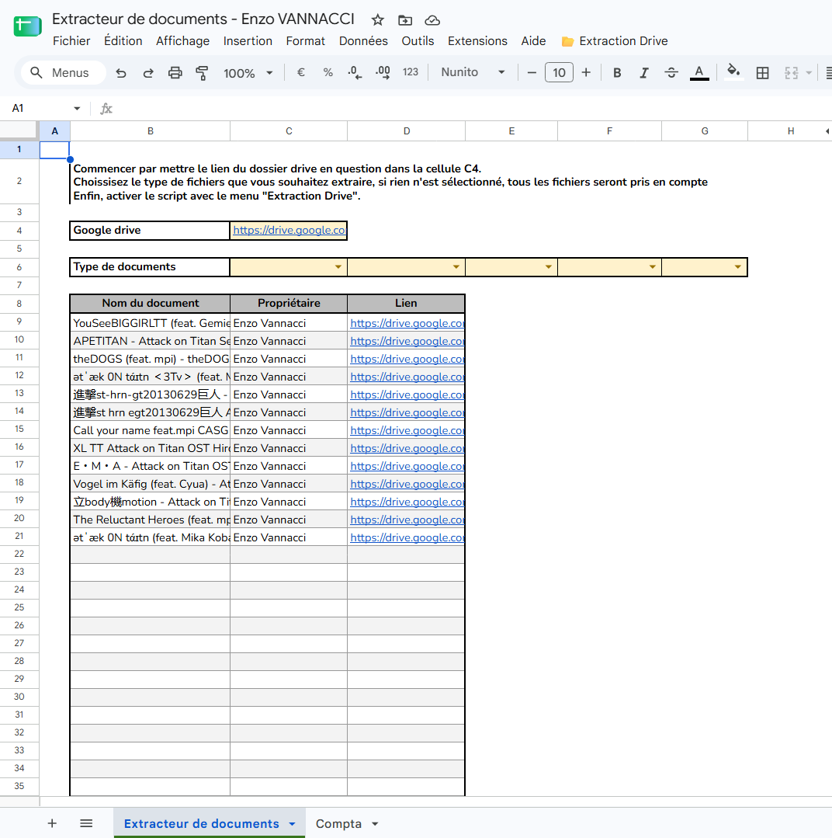The image size is (832, 838).
Task: Open drive link for YouSeeBIGGIRLTT row
Action: (x=407, y=323)
